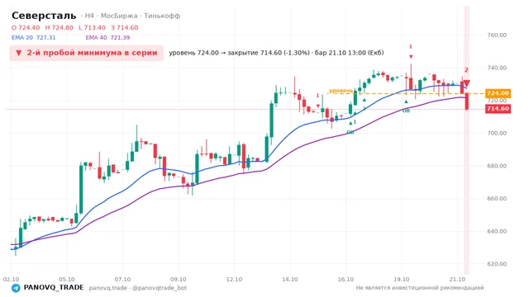Open the PANOVQ_TRADE channel name
Screen dimensions: 529x297
pos(54,288)
